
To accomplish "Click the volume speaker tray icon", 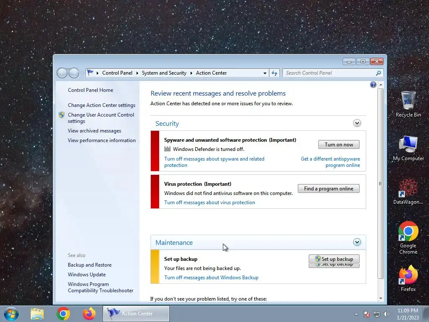I will click(x=386, y=314).
